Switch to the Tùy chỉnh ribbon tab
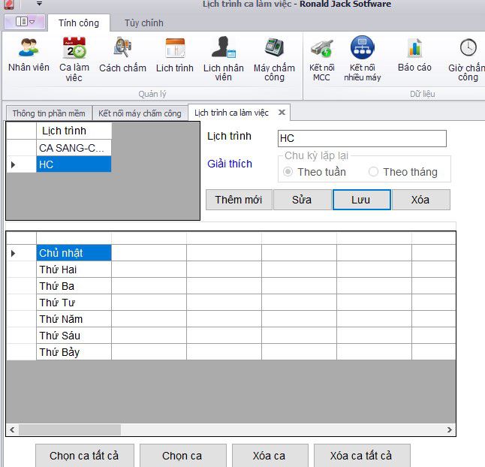The width and height of the screenshot is (485, 467). pyautogui.click(x=143, y=23)
